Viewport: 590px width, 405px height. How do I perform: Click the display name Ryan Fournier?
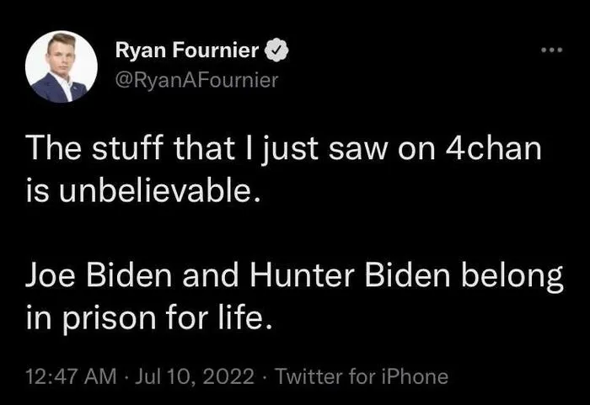tap(187, 51)
